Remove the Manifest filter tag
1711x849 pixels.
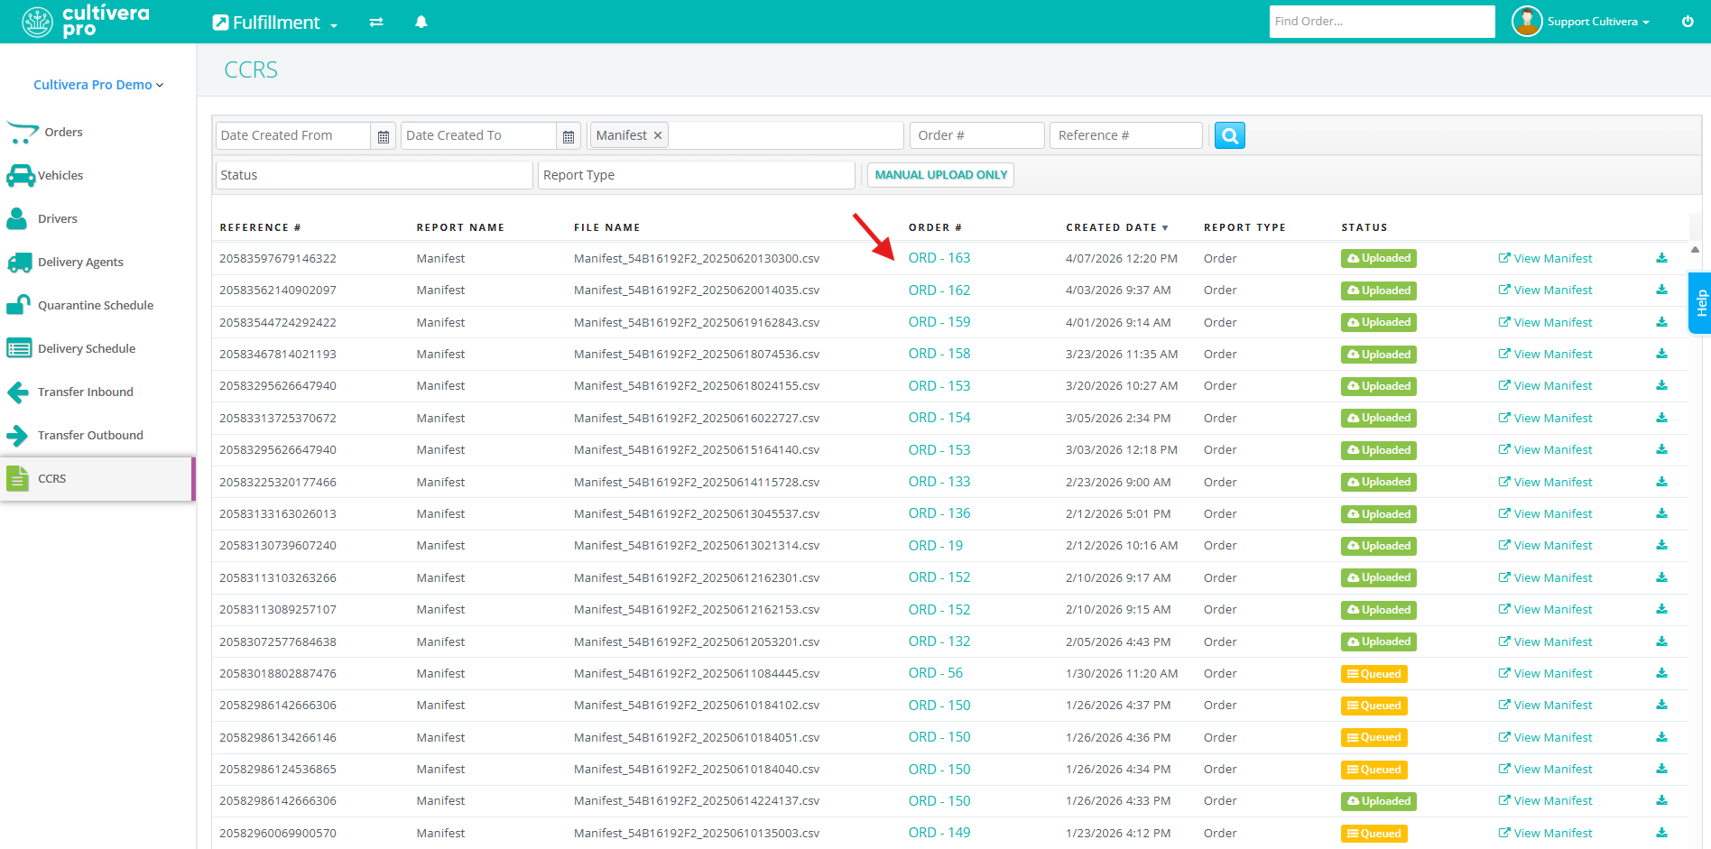pos(658,135)
